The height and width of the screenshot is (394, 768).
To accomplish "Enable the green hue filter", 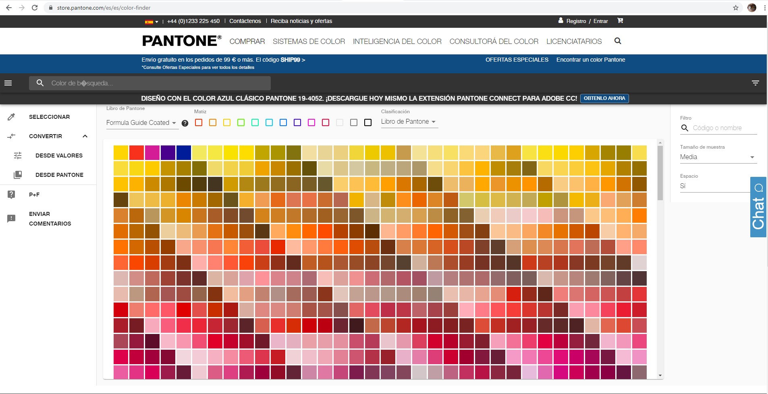I will coord(241,122).
